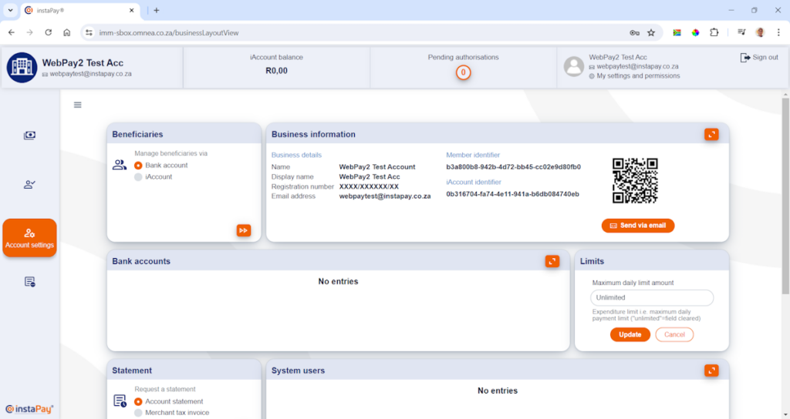Close the instaPay browser tab
Screen dimensions: 790x419
pyautogui.click(x=131, y=10)
